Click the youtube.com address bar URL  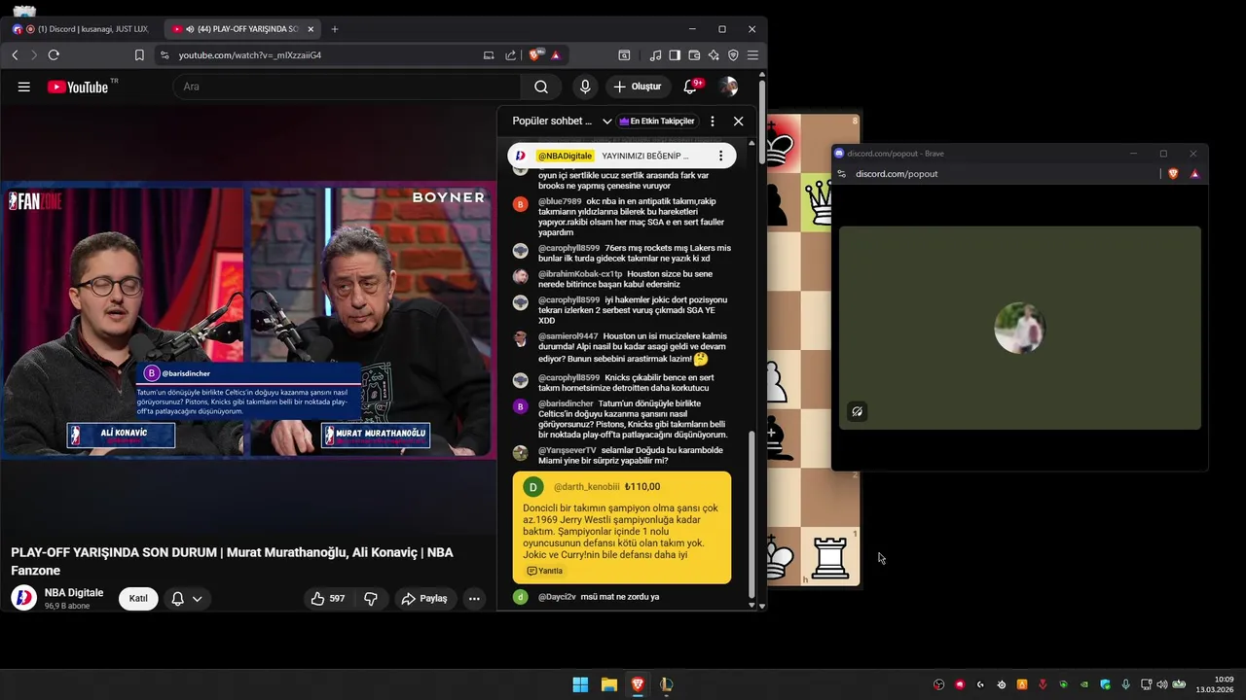(250, 55)
